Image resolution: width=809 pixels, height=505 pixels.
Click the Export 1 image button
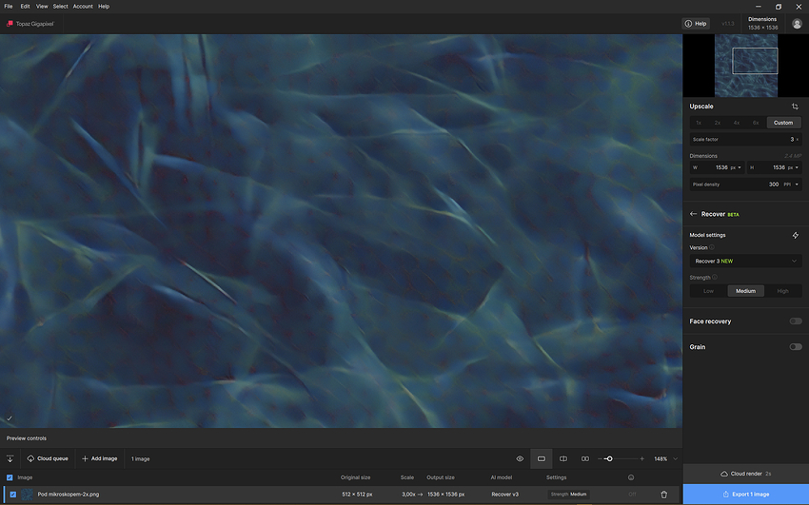(745, 495)
